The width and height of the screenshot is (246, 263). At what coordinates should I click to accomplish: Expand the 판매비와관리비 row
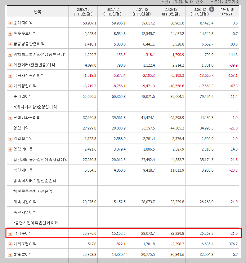10,118
